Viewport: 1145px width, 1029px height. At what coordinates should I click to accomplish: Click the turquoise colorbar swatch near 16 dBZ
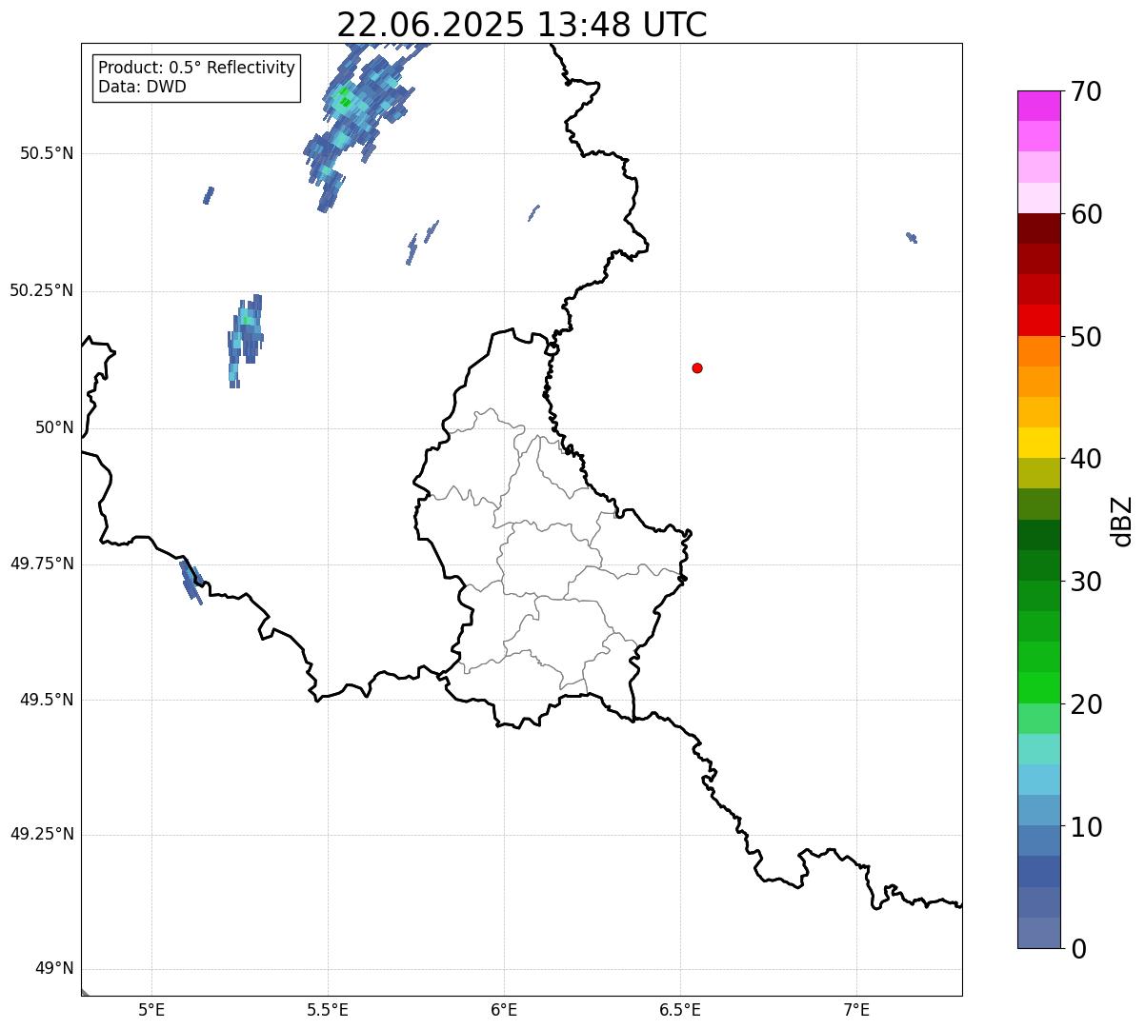click(x=1038, y=749)
